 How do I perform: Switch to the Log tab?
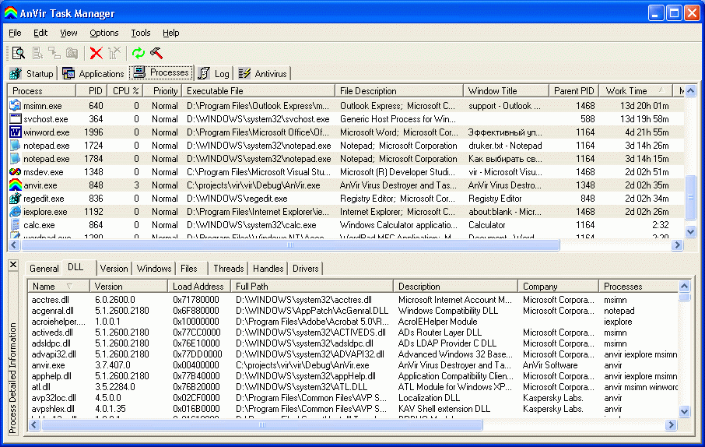(x=214, y=73)
